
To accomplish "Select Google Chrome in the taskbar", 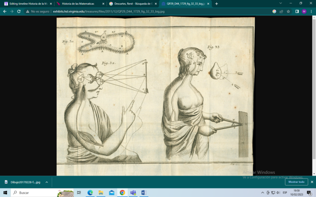I will coord(122,193).
